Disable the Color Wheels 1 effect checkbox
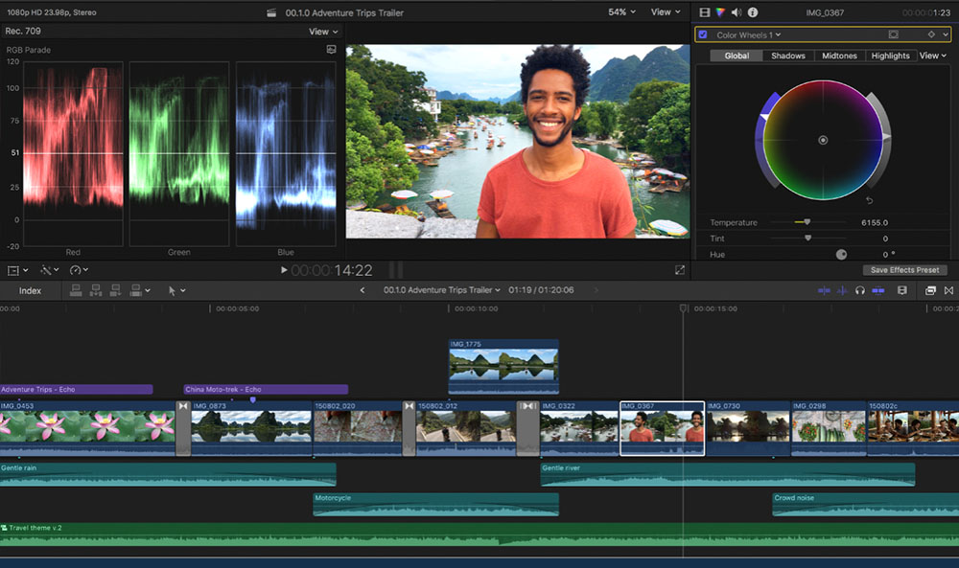This screenshot has height=568, width=959. (x=704, y=34)
